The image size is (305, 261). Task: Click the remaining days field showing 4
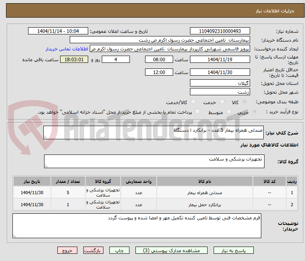coord(116,59)
